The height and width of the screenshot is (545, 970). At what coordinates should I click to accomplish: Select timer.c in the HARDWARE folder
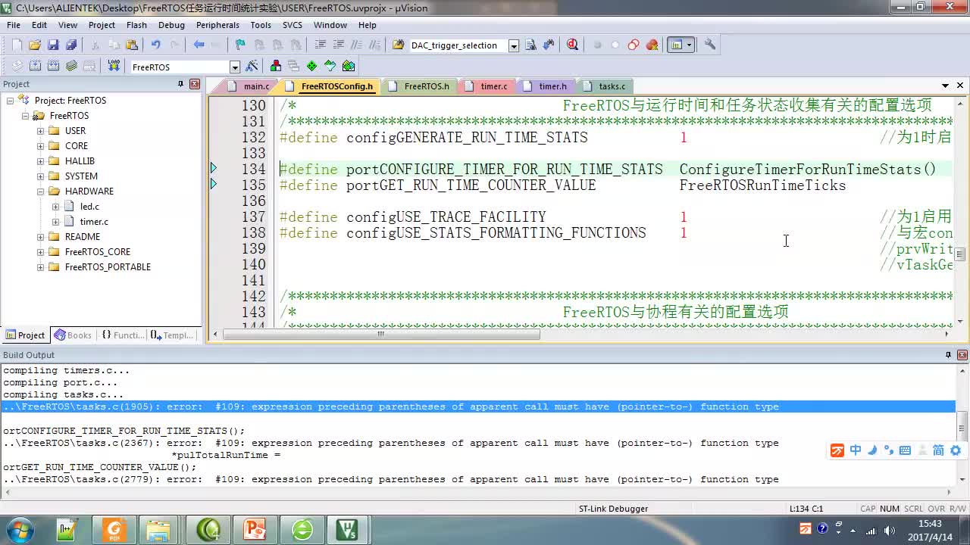(94, 221)
